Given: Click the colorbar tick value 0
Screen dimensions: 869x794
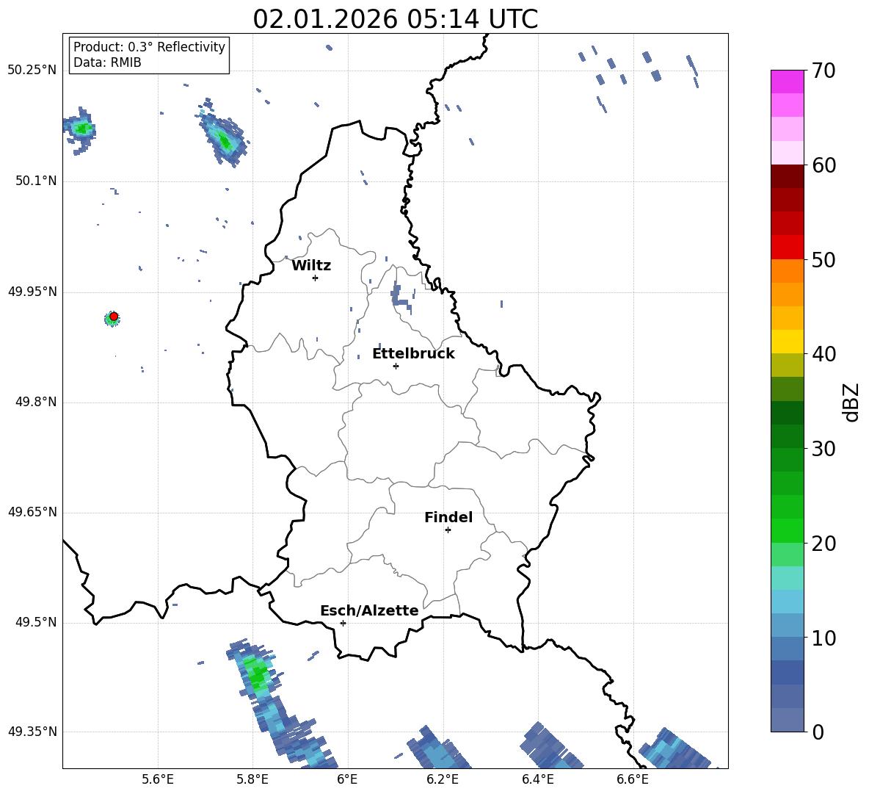Looking at the screenshot, I should coord(818,732).
